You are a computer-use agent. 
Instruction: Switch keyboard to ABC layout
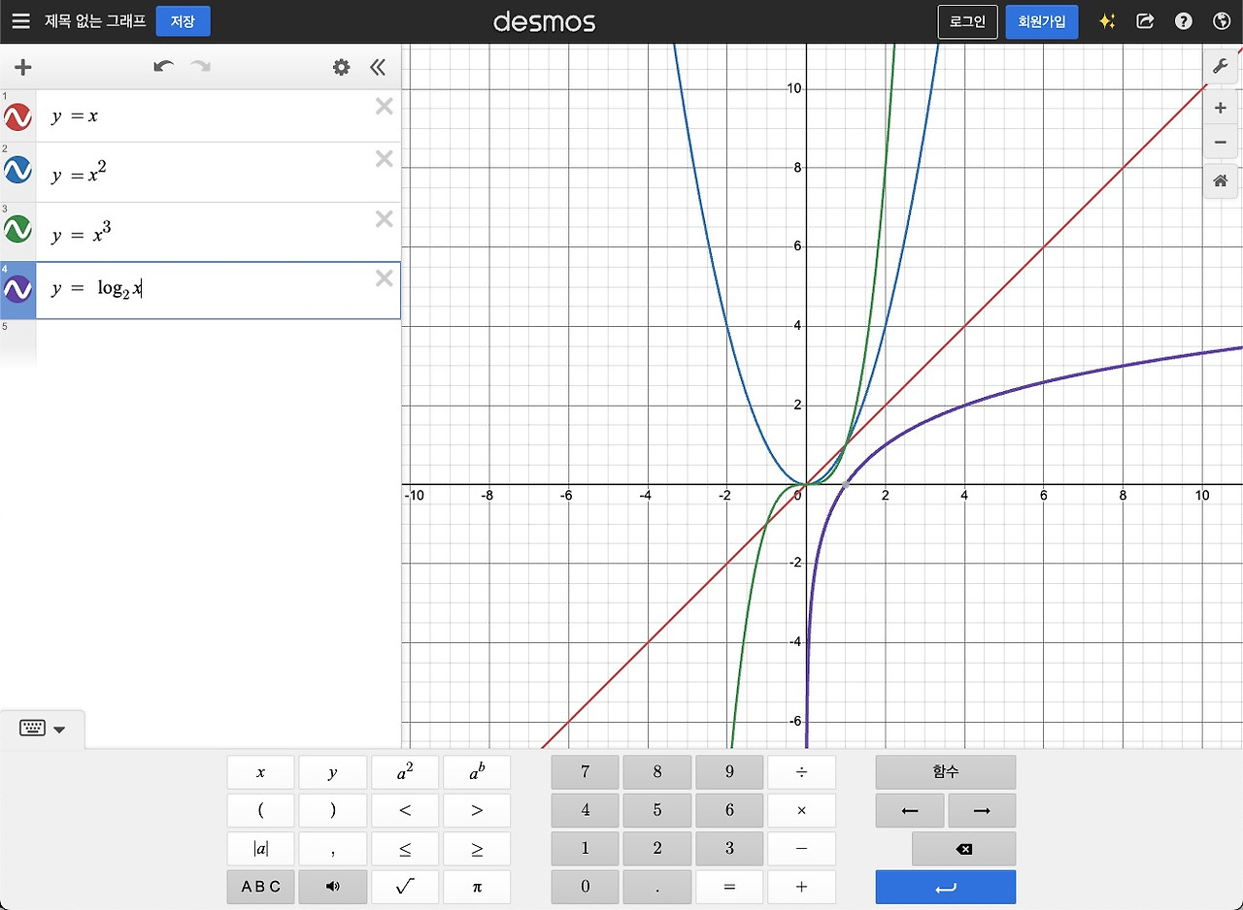tap(259, 886)
